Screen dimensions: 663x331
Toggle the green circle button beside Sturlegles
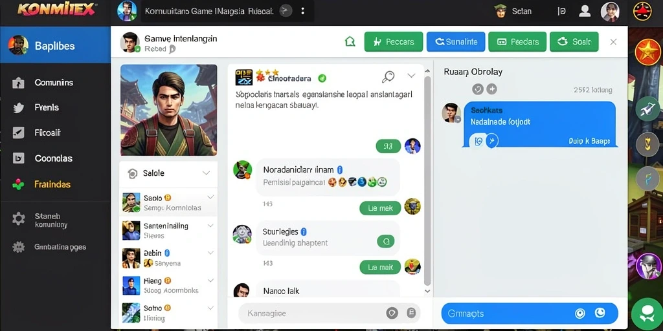tap(385, 242)
